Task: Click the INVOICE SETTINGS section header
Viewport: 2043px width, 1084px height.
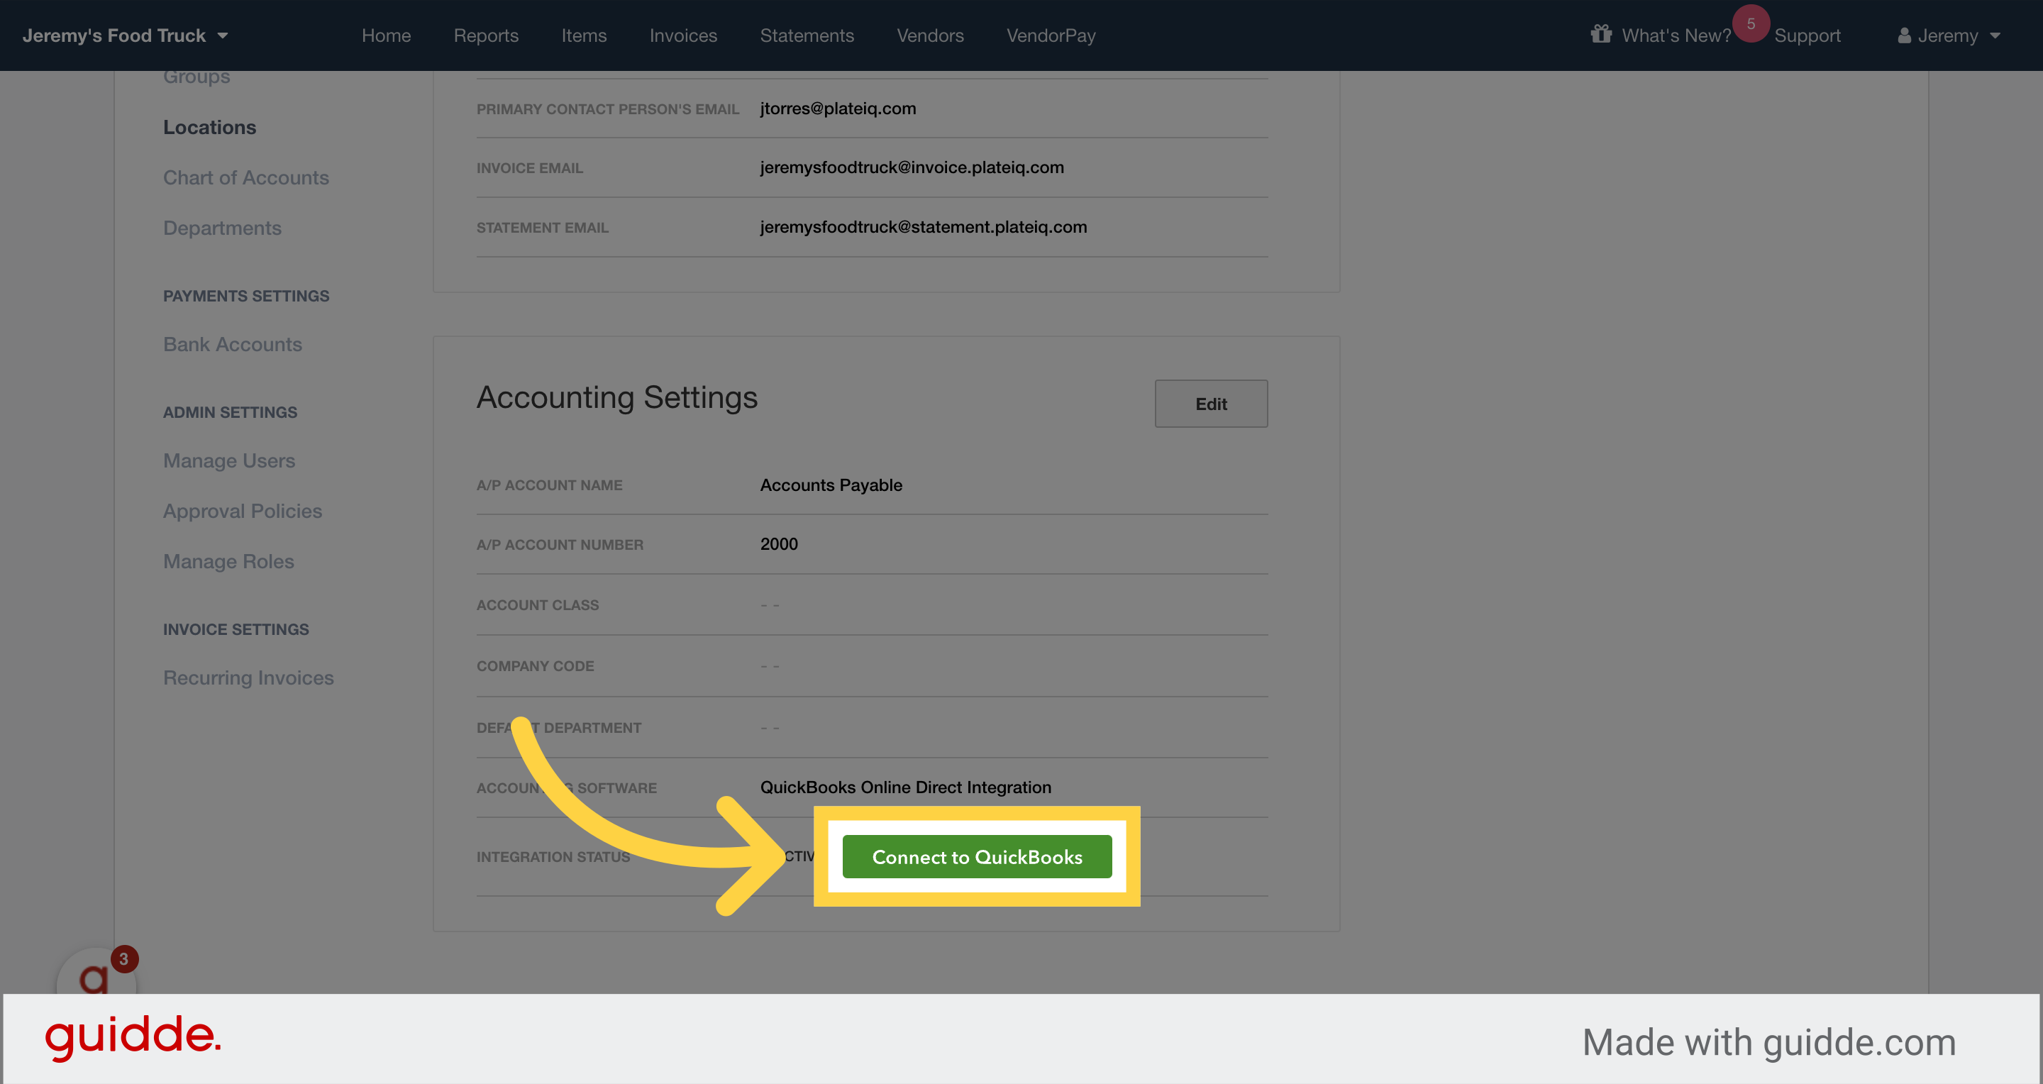Action: coord(236,630)
